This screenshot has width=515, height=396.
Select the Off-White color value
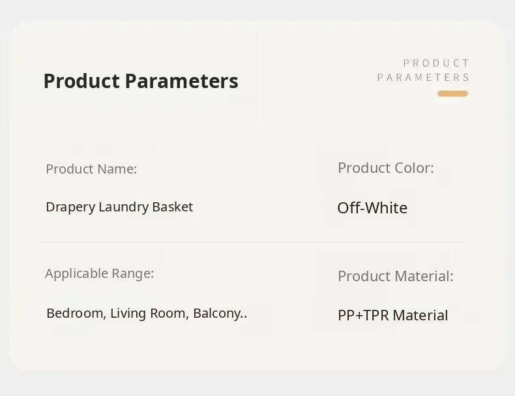372,208
